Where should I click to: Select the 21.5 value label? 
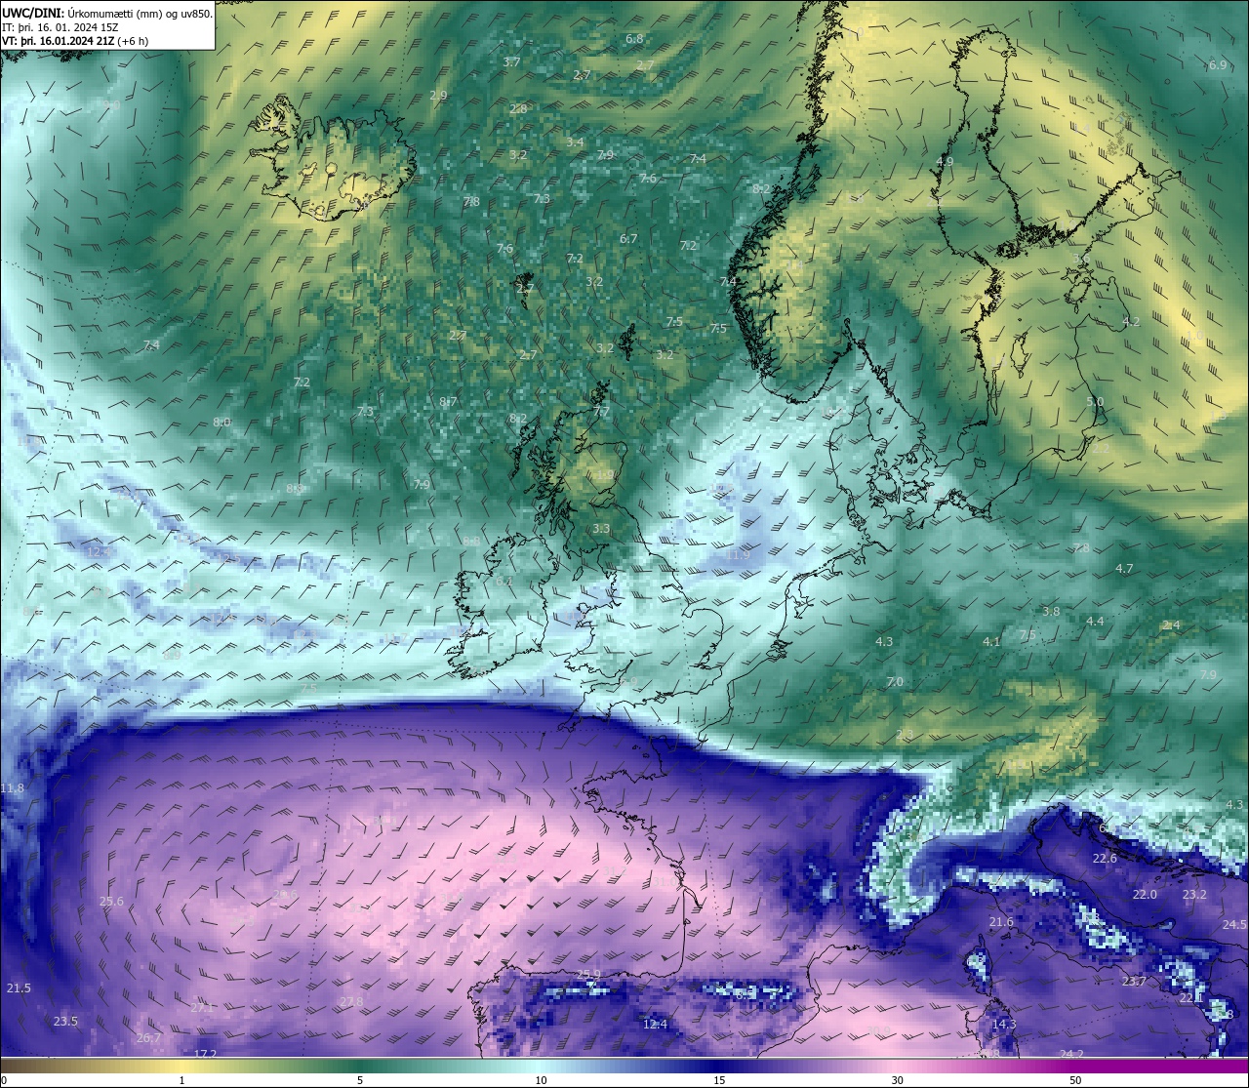click(19, 988)
